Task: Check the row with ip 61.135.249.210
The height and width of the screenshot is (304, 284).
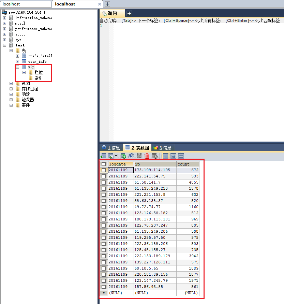Action: 104,188
